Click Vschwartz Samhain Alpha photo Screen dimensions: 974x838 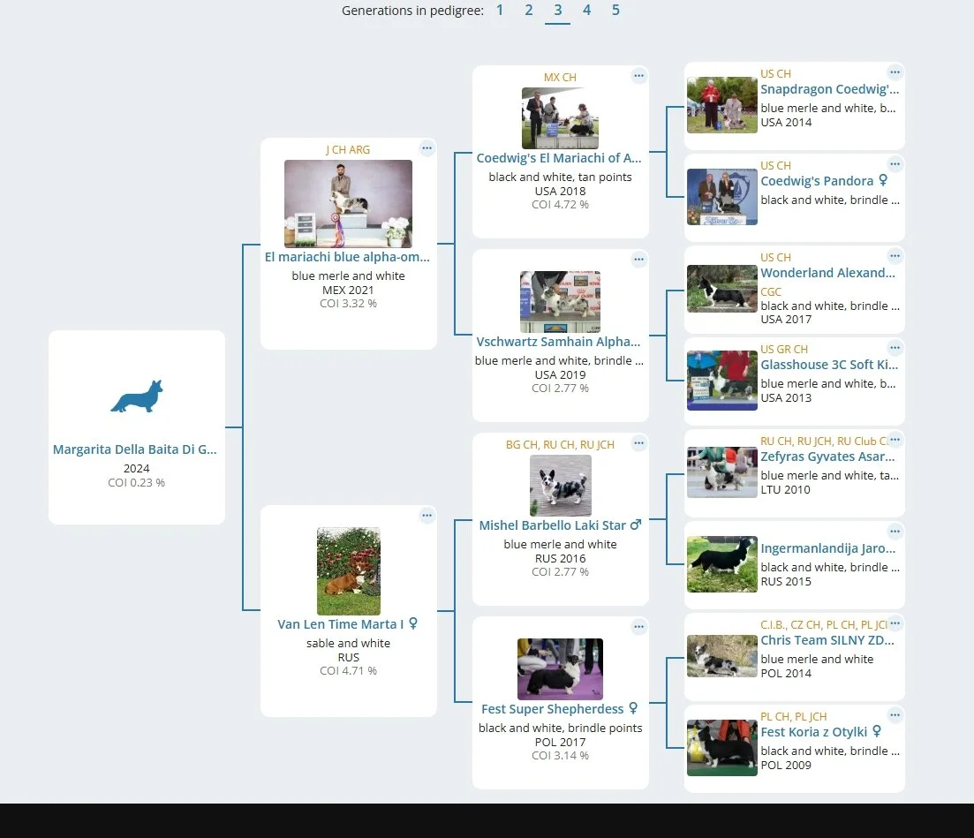[x=561, y=302]
